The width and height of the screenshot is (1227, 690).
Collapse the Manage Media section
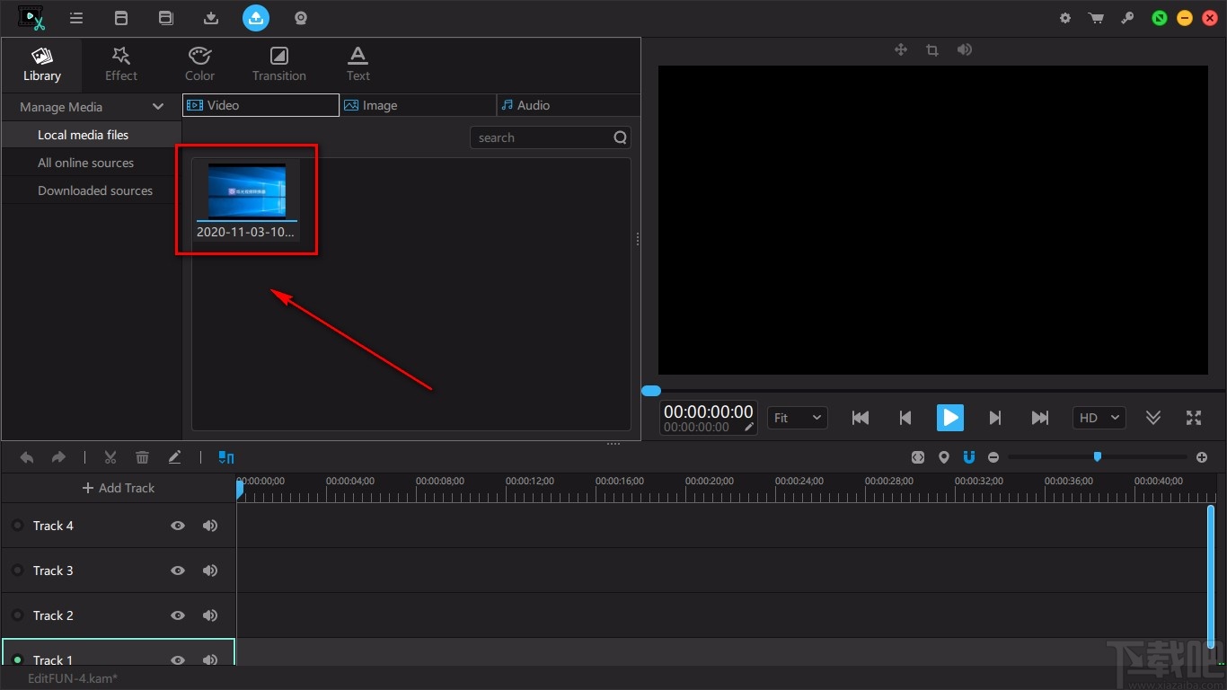click(158, 107)
